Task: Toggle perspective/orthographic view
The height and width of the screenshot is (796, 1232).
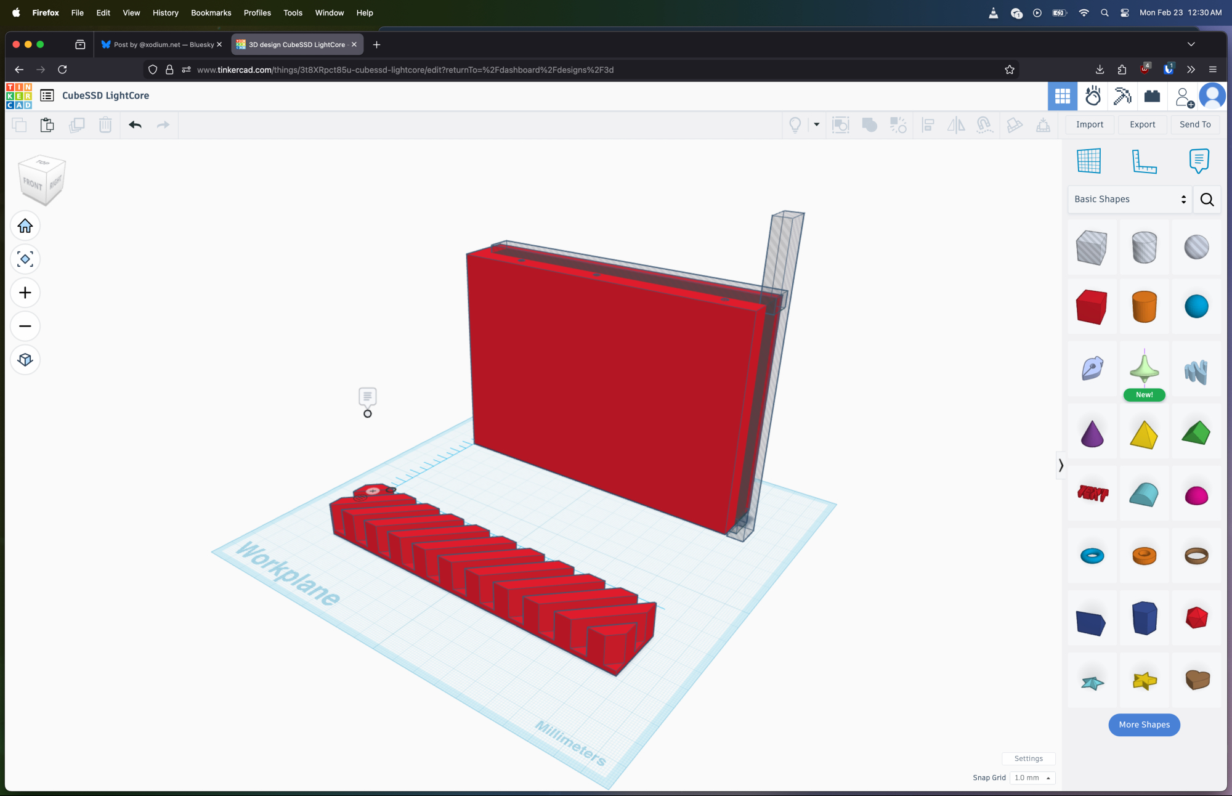Action: pos(25,360)
